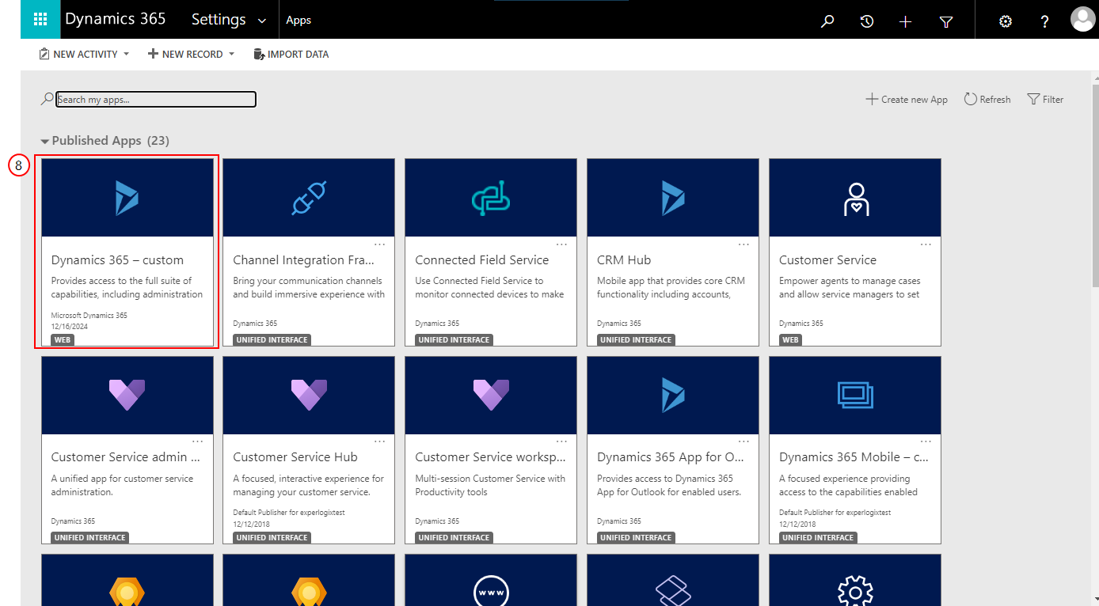Click the Apps breadcrumb label
1099x606 pixels.
299,21
